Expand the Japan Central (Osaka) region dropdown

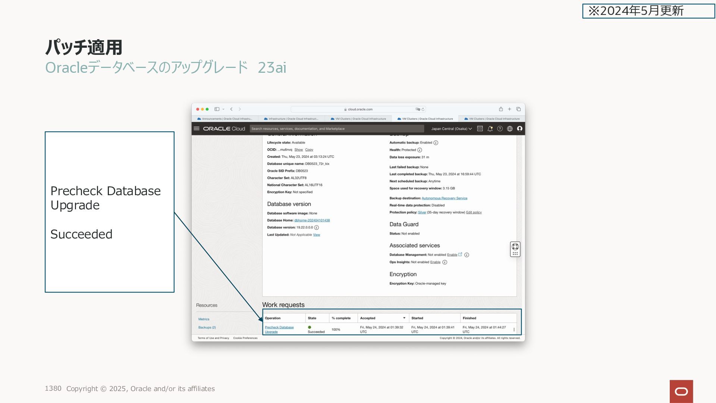coord(451,129)
